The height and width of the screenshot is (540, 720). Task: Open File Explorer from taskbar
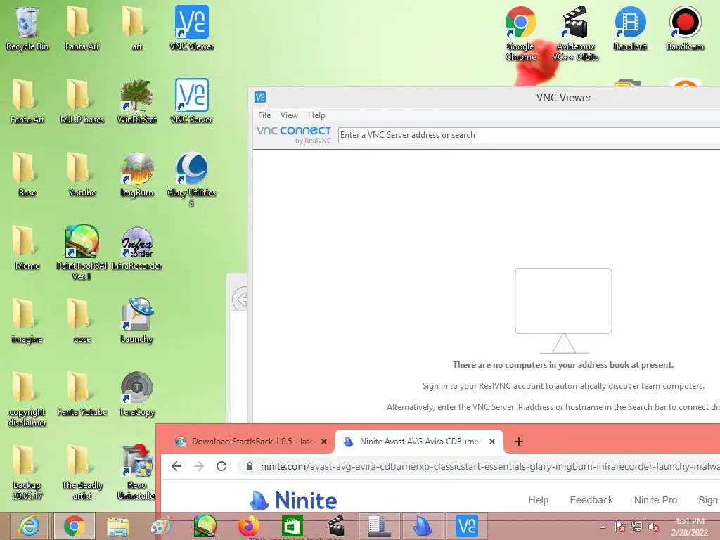(117, 526)
